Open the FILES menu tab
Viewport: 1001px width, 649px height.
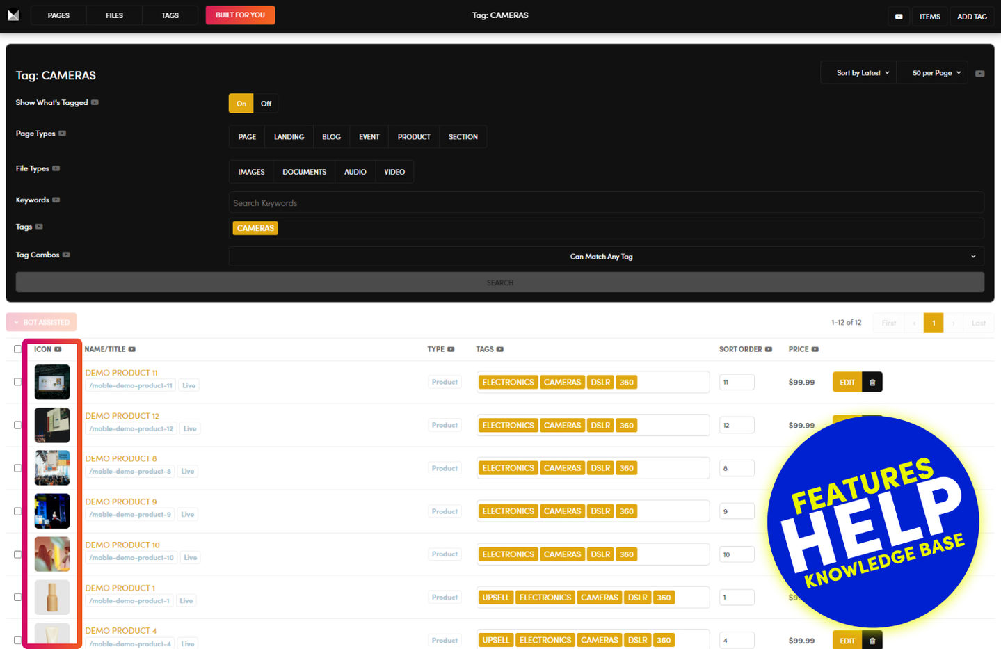[114, 15]
